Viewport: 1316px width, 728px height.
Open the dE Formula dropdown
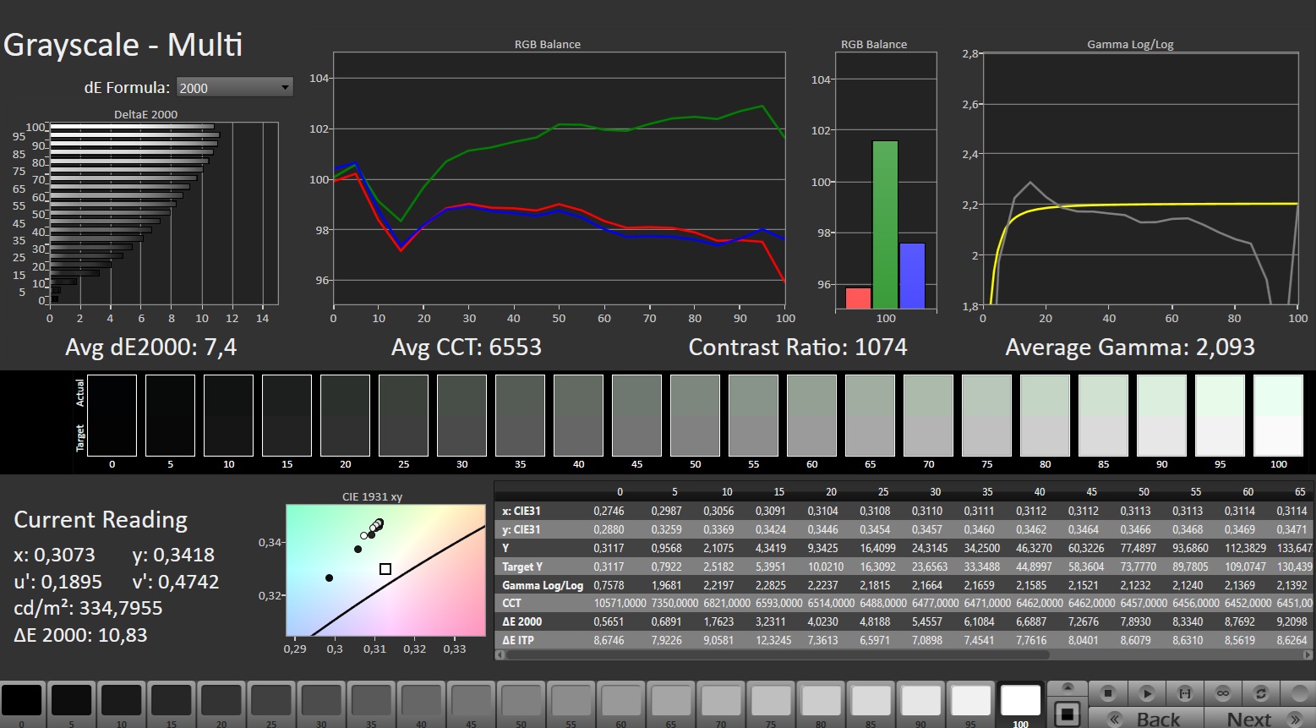coord(234,87)
